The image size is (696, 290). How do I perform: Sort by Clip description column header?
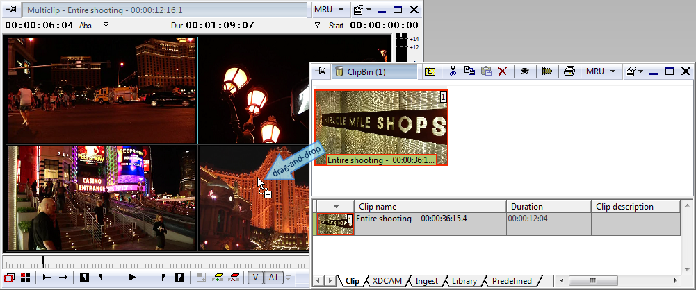tap(636, 206)
